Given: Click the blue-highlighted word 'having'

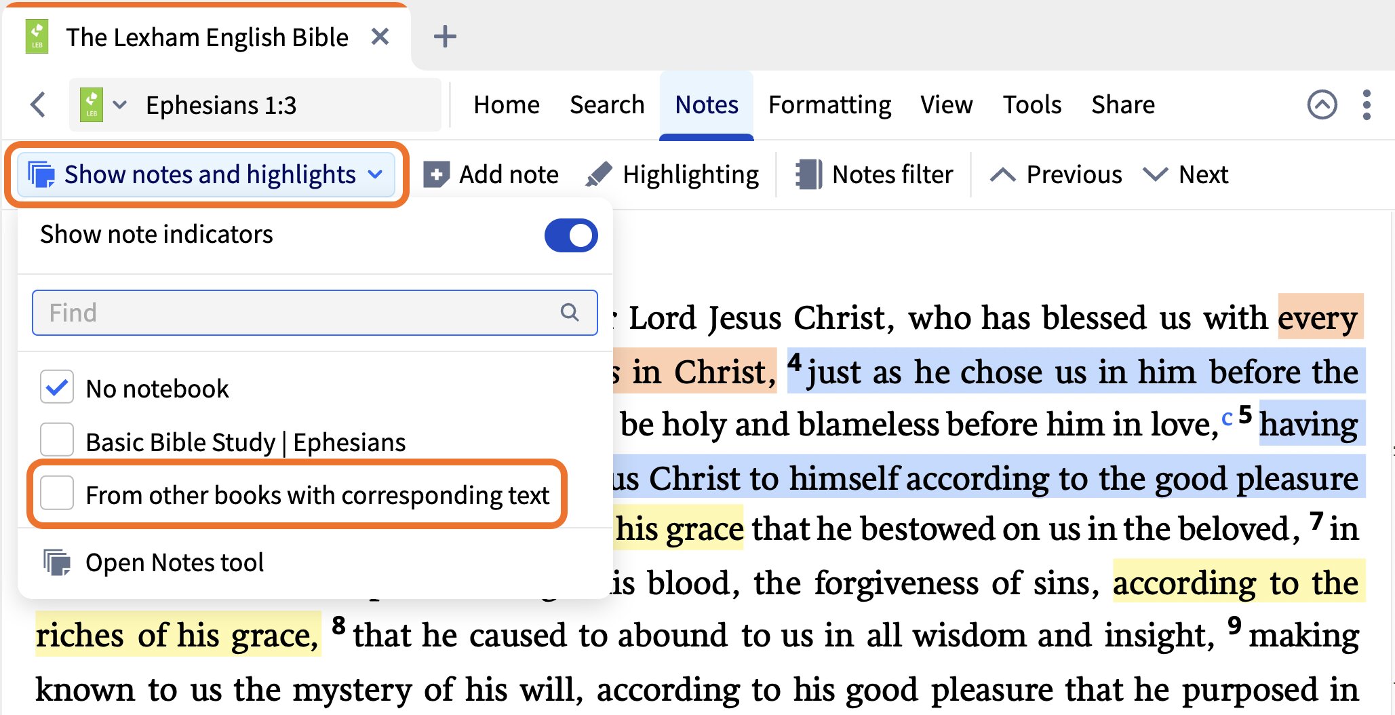Looking at the screenshot, I should click(1309, 424).
